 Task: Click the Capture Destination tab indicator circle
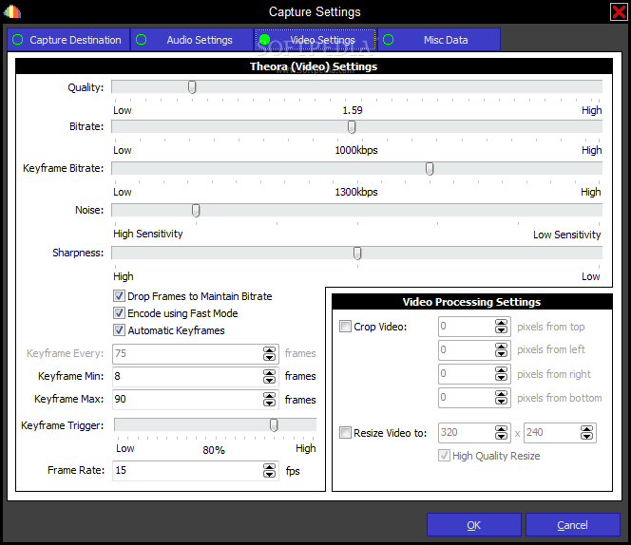coord(18,40)
